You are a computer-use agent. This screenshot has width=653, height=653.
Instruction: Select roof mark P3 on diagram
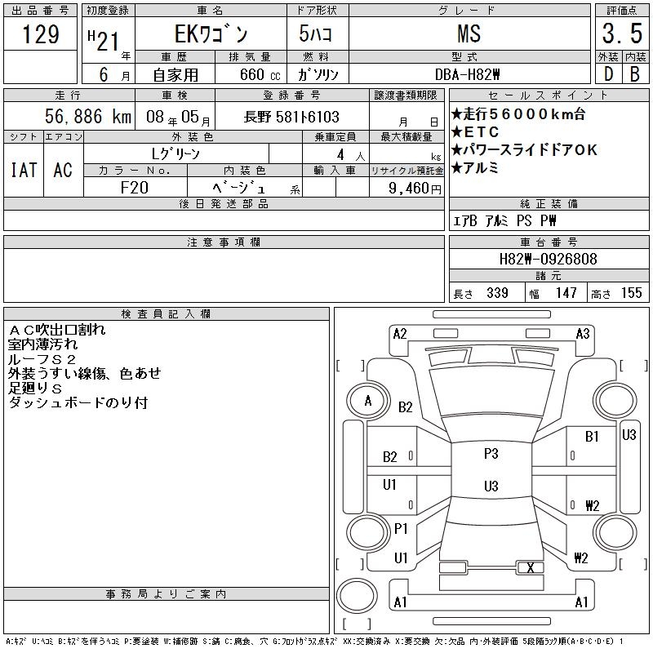pos(491,454)
